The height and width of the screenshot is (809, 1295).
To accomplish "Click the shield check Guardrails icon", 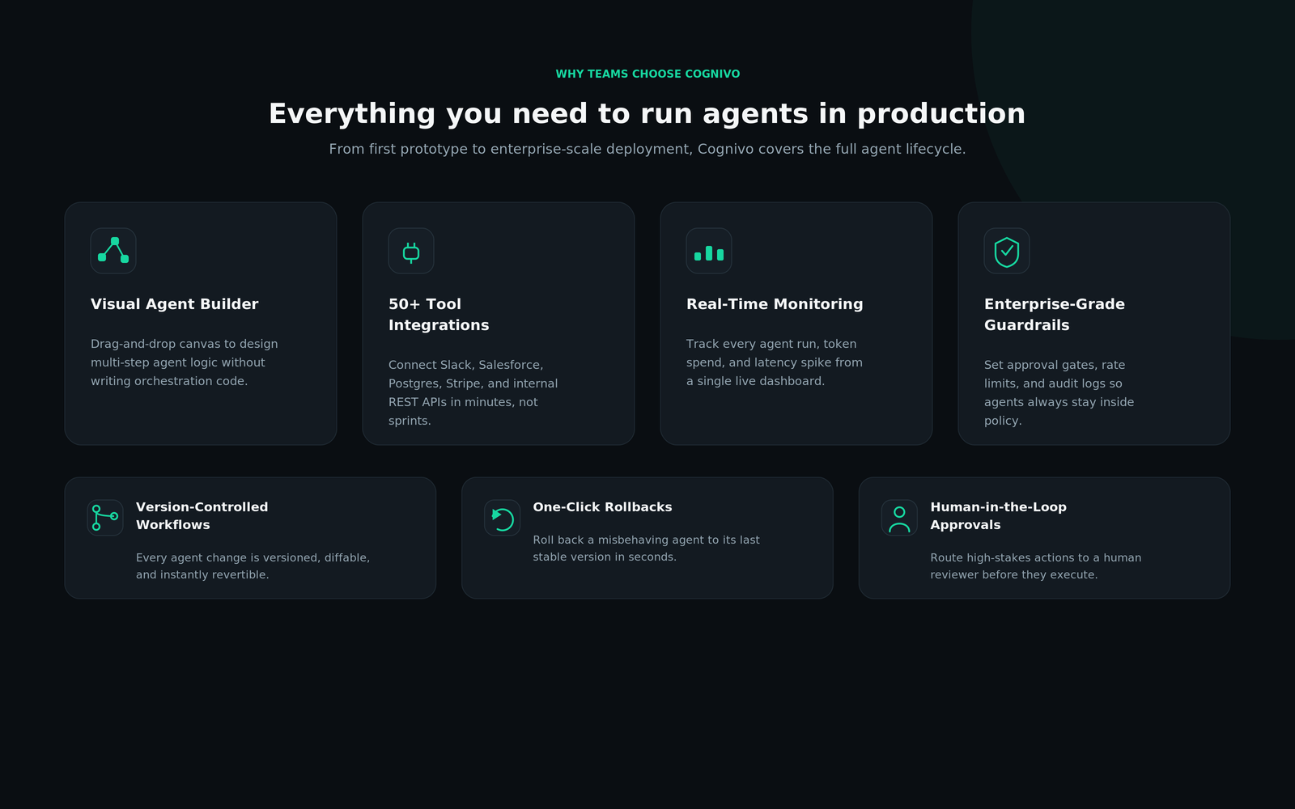I will click(x=1007, y=251).
